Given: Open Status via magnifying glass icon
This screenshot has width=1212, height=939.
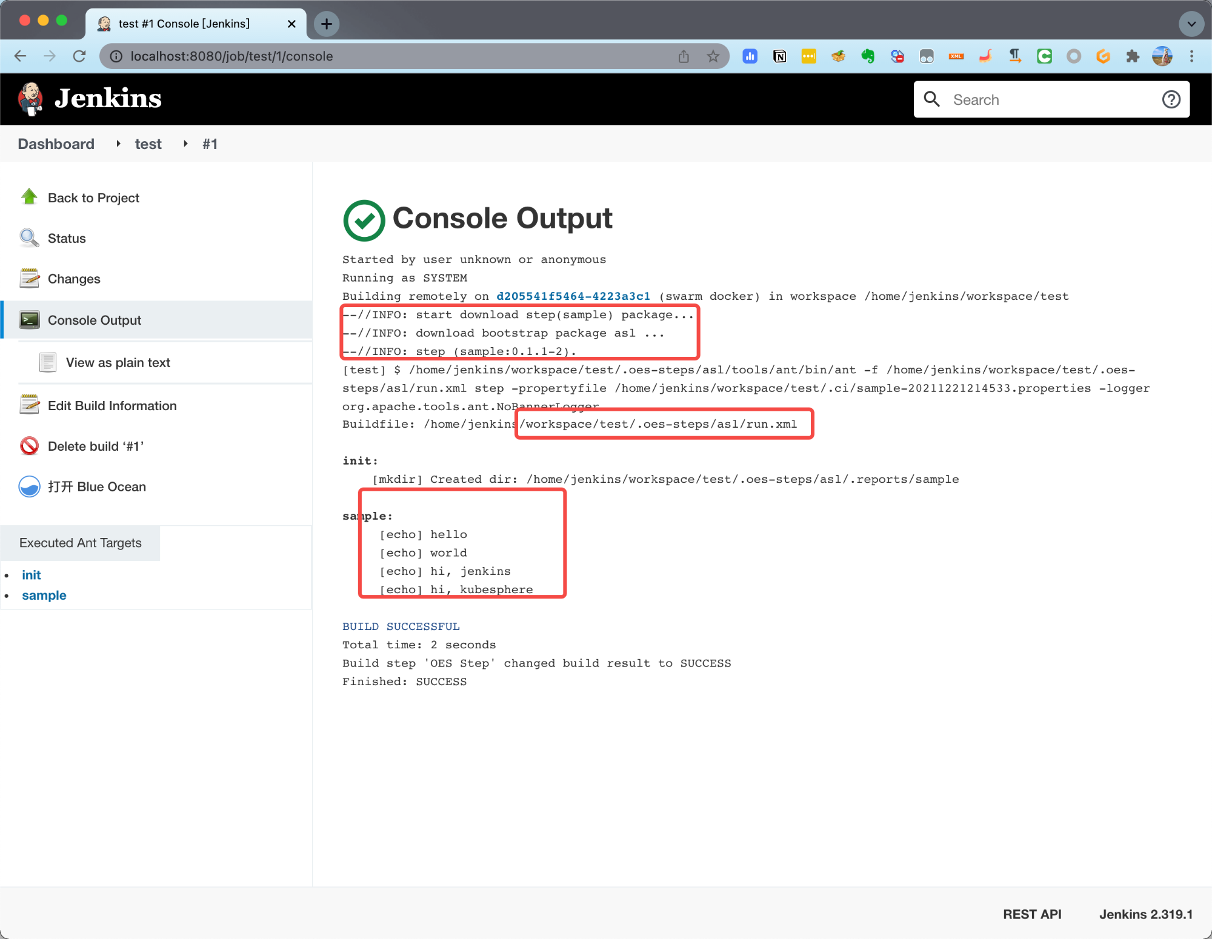Looking at the screenshot, I should tap(29, 238).
